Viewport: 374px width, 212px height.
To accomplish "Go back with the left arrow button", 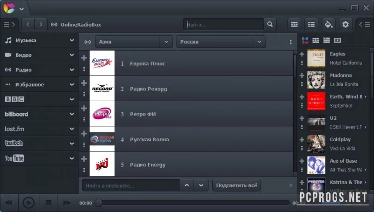I will click(28, 24).
